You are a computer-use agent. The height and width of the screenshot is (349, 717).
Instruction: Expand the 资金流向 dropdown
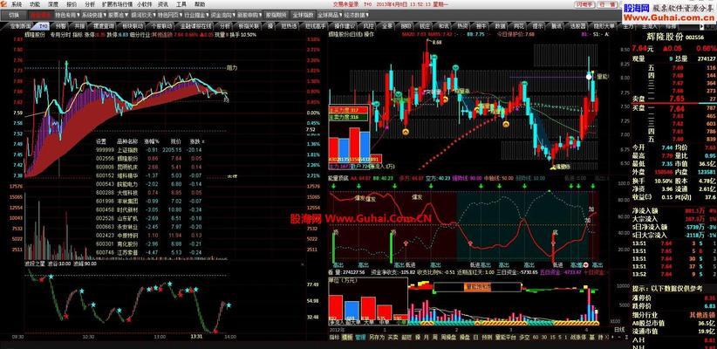point(222,15)
